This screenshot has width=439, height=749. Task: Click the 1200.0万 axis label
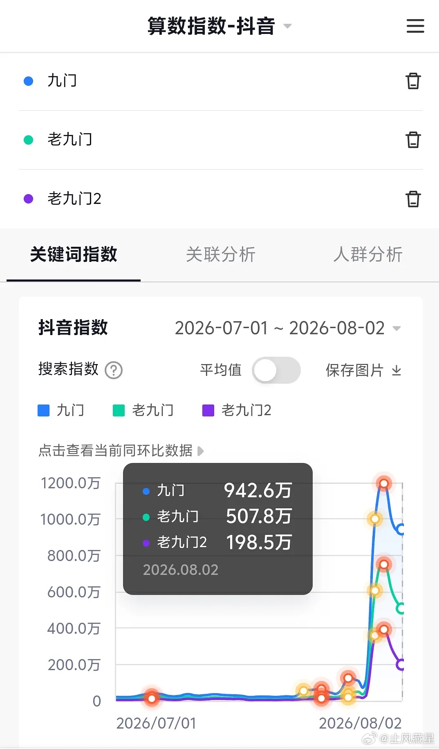(70, 483)
